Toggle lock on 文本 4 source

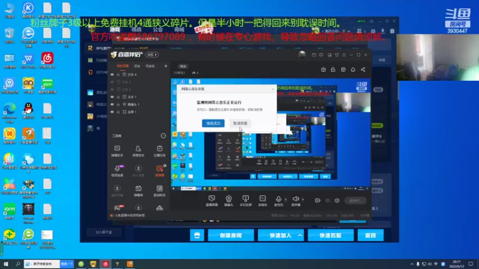point(118,74)
